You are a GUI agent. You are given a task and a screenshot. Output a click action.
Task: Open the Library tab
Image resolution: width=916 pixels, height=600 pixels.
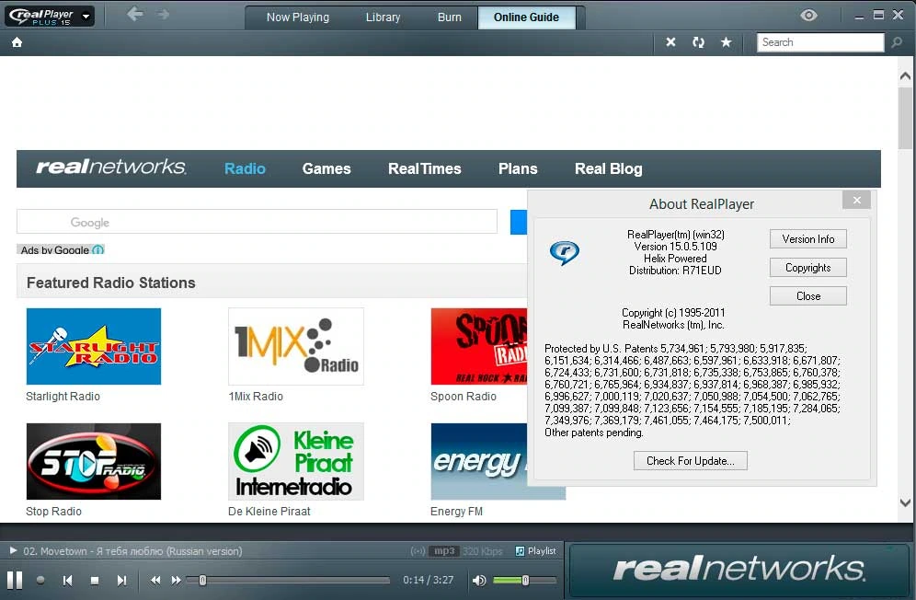383,17
